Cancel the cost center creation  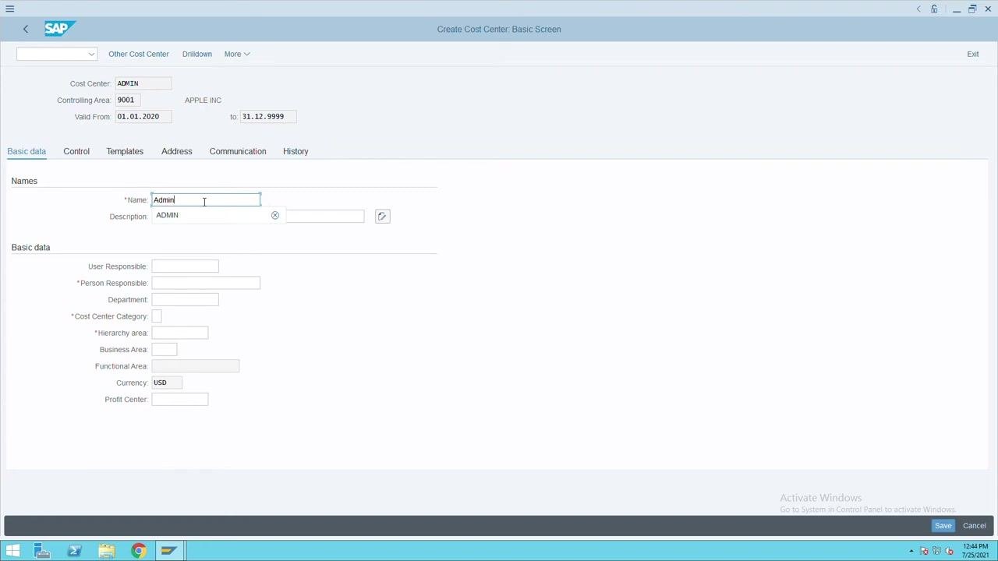click(x=975, y=526)
